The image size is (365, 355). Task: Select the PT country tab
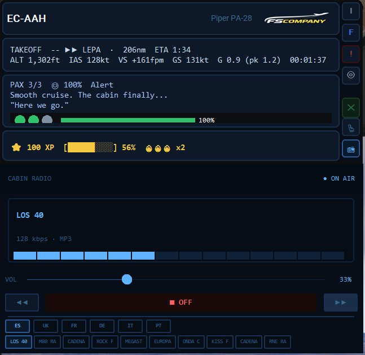159,326
